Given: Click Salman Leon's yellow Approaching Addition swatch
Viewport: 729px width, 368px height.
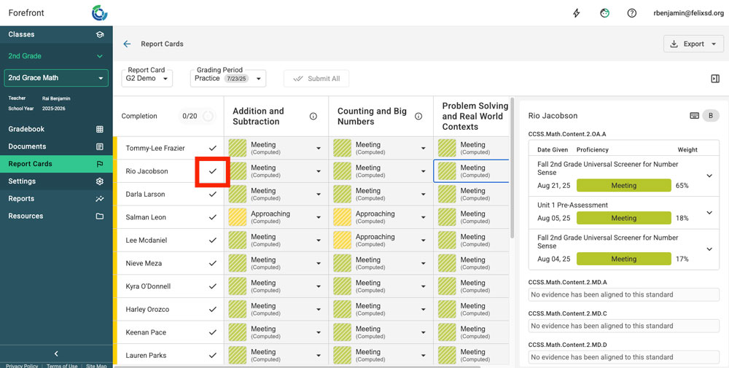Looking at the screenshot, I should pos(238,217).
